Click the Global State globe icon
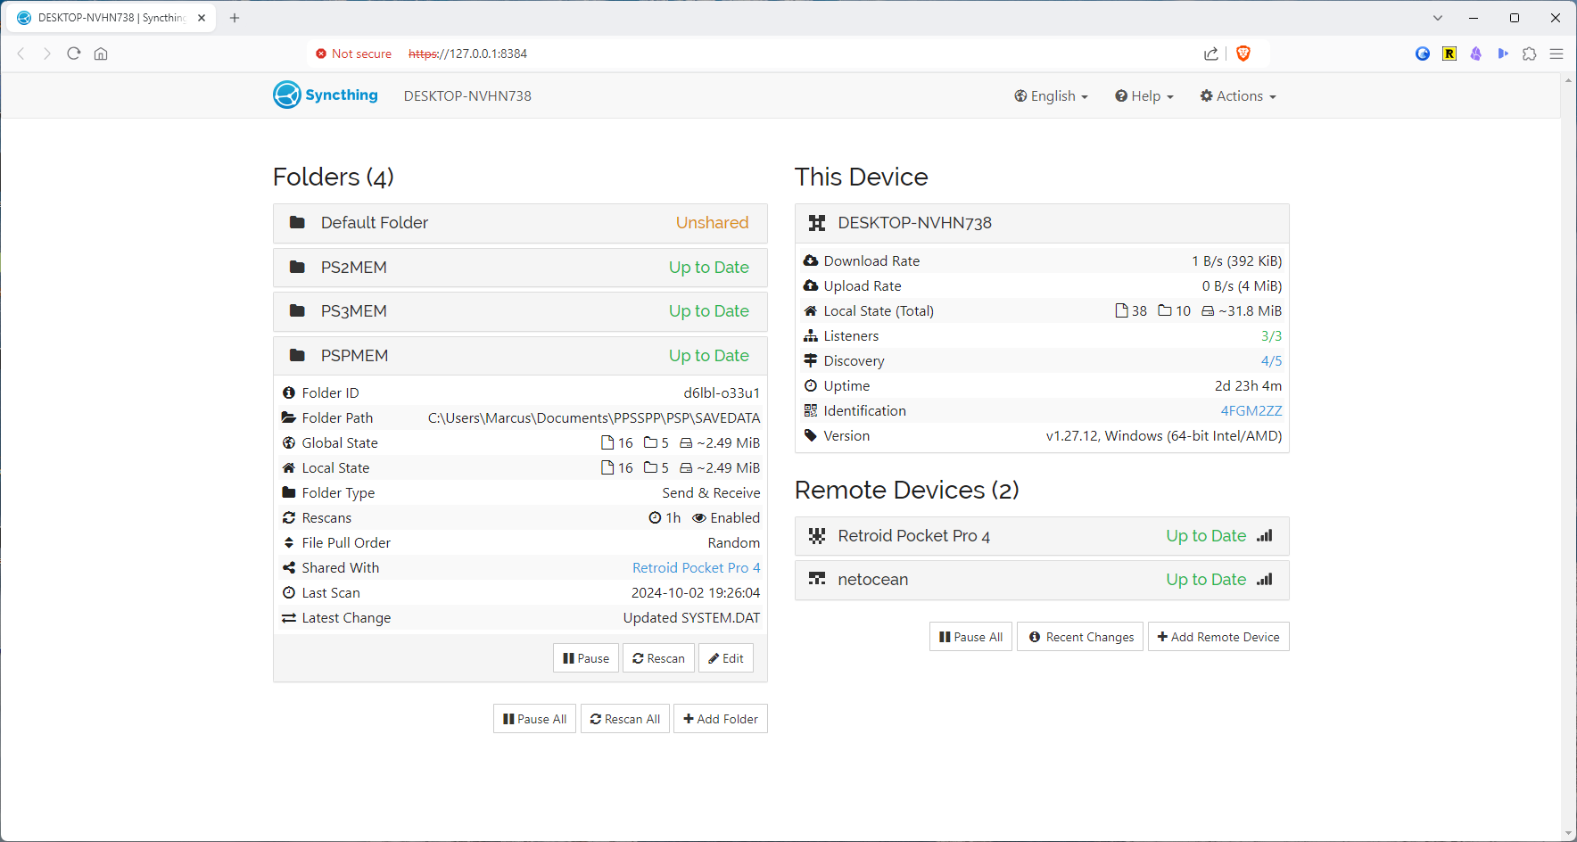 click(x=289, y=442)
